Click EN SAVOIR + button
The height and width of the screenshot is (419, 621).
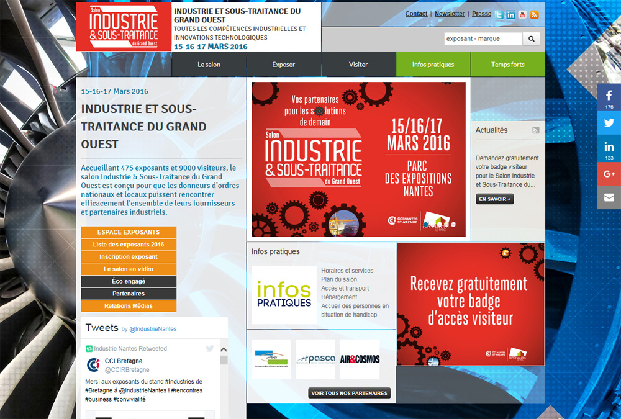point(495,199)
